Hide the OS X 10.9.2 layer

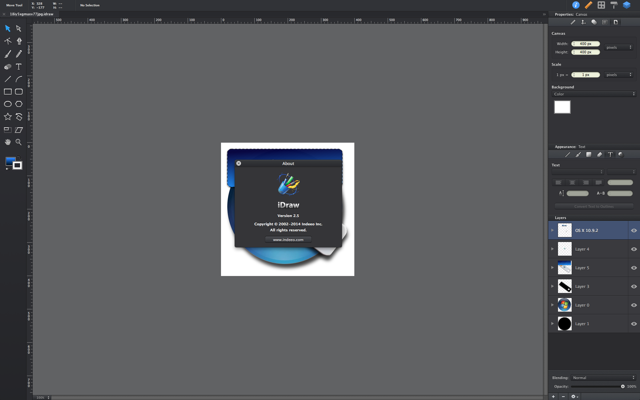pos(634,230)
